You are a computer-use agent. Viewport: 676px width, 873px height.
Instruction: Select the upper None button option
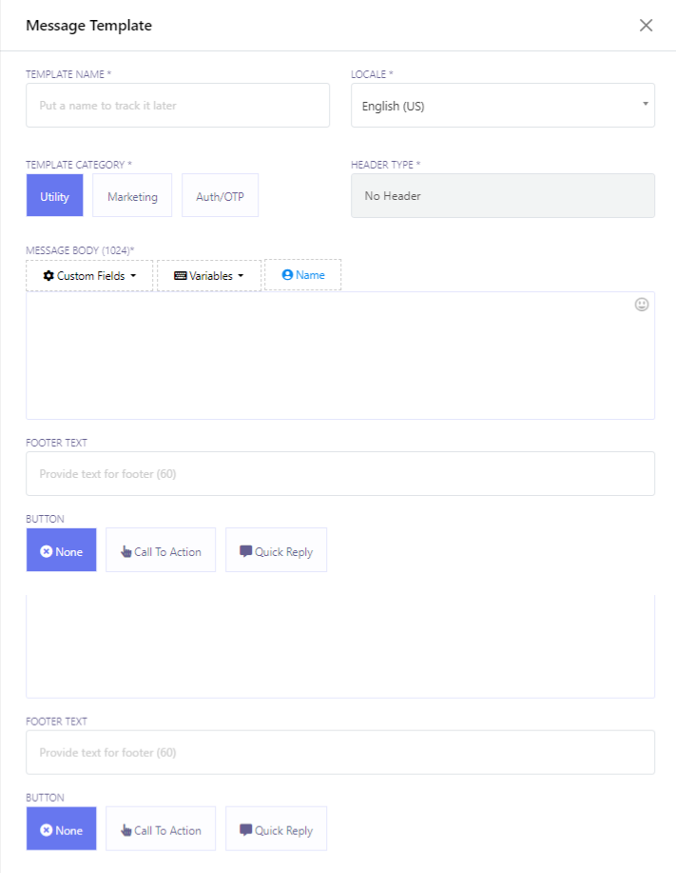pyautogui.click(x=61, y=551)
